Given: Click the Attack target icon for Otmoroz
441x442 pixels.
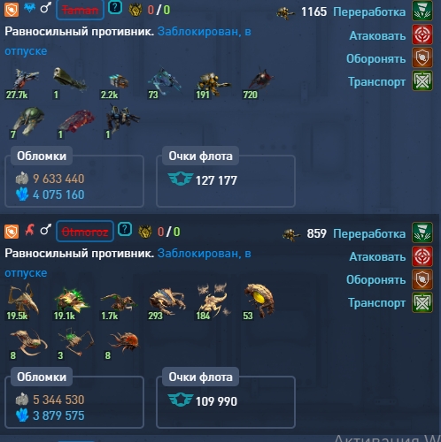Looking at the screenshot, I should (x=422, y=256).
